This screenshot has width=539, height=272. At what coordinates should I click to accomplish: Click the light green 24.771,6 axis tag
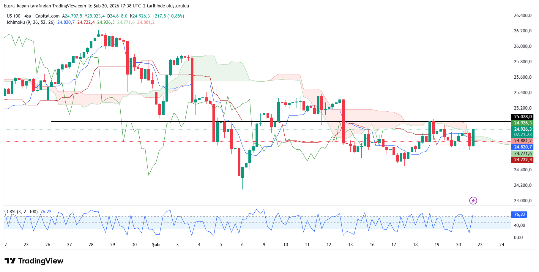pyautogui.click(x=522, y=154)
